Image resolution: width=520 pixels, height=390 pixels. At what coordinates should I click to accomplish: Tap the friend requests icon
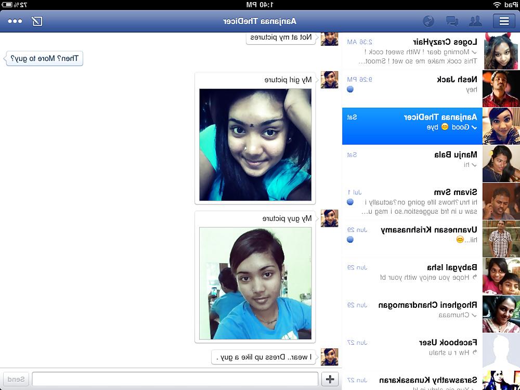coord(475,21)
